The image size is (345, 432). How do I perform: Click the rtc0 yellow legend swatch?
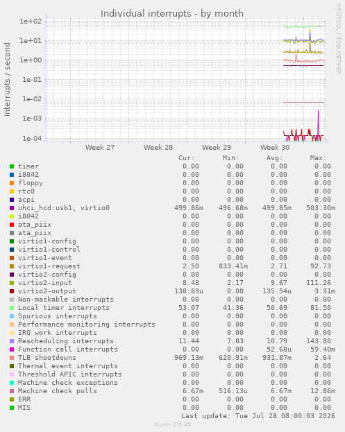point(12,191)
